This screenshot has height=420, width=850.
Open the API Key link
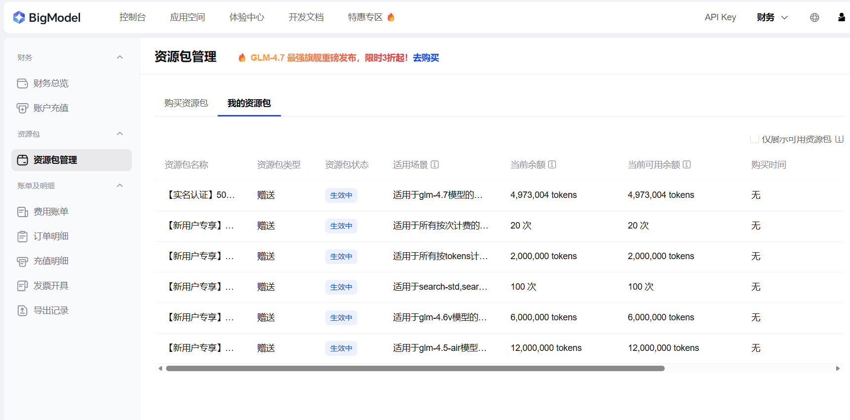pyautogui.click(x=720, y=17)
